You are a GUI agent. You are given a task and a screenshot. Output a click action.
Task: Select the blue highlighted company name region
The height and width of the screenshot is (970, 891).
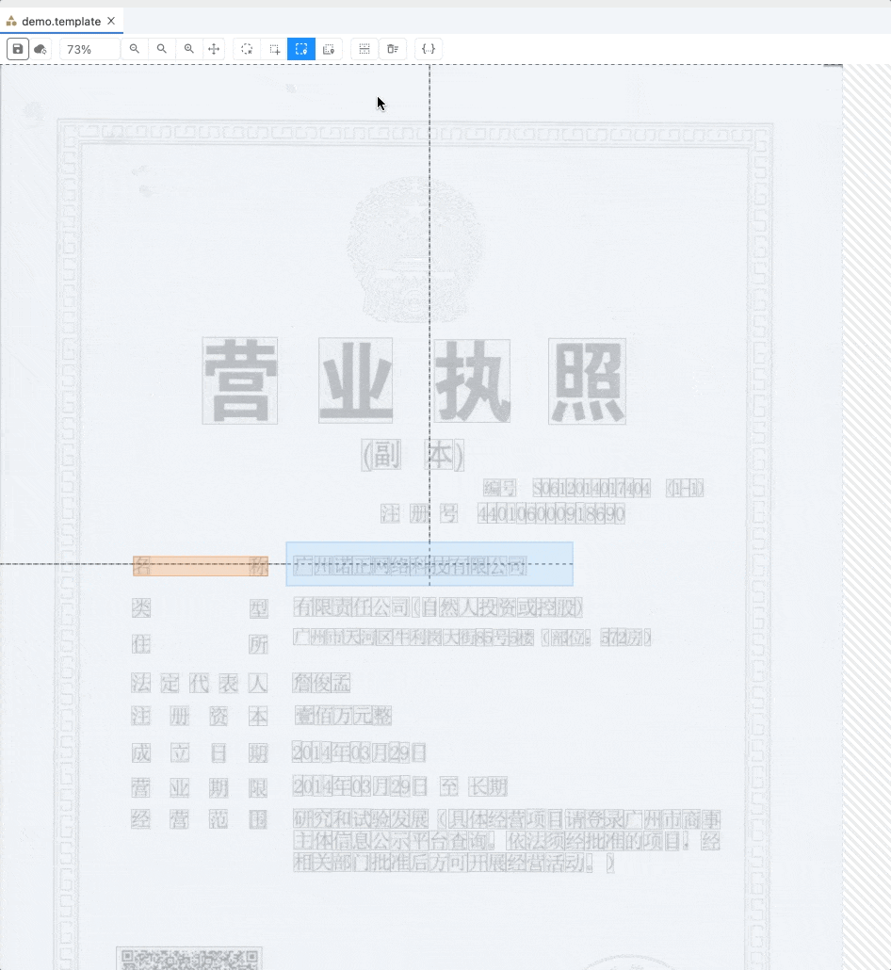coord(429,563)
